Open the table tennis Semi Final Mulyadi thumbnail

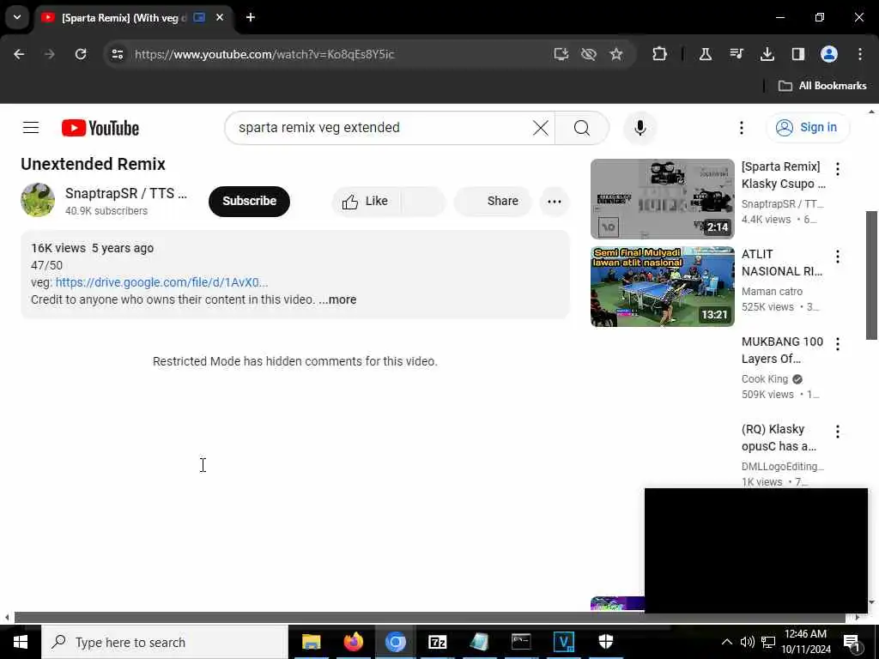[x=662, y=287]
